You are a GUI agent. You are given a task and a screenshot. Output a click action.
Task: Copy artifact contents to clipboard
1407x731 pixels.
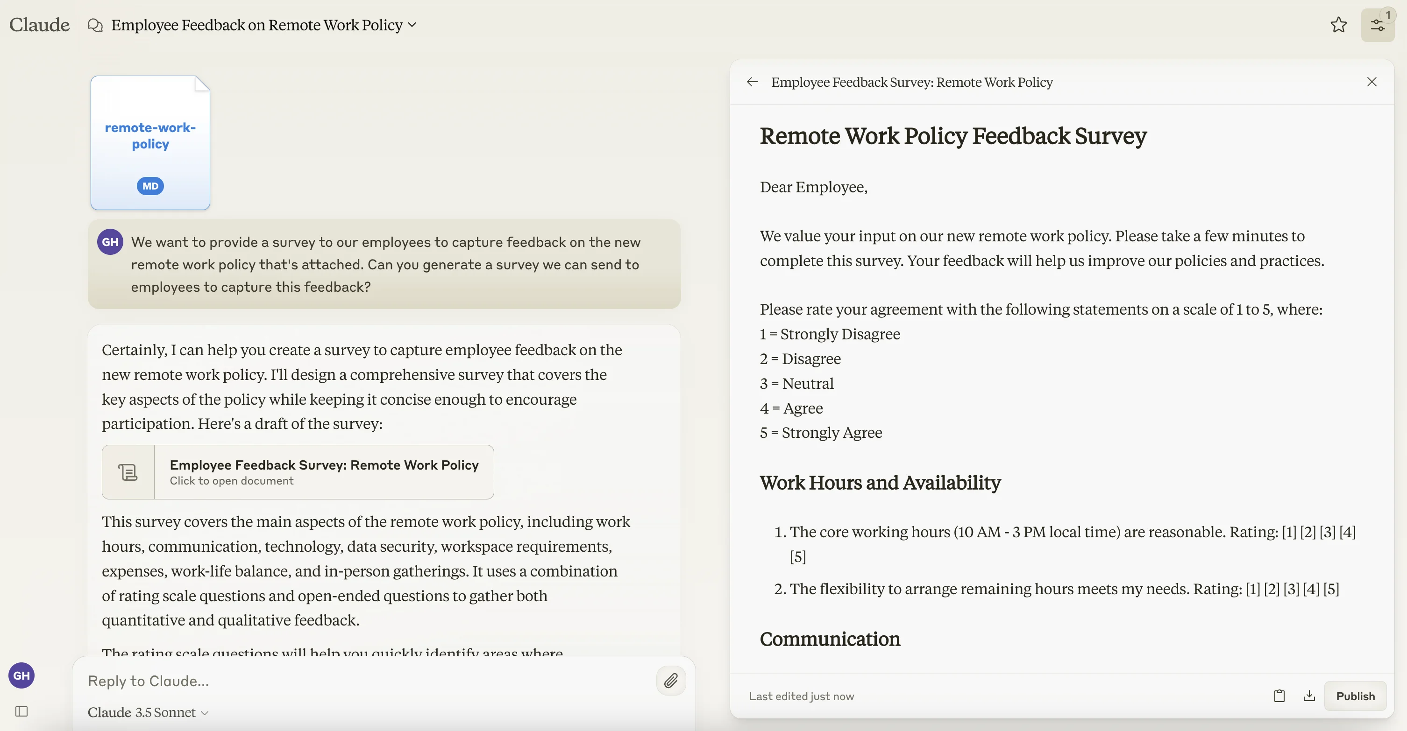[1279, 696]
